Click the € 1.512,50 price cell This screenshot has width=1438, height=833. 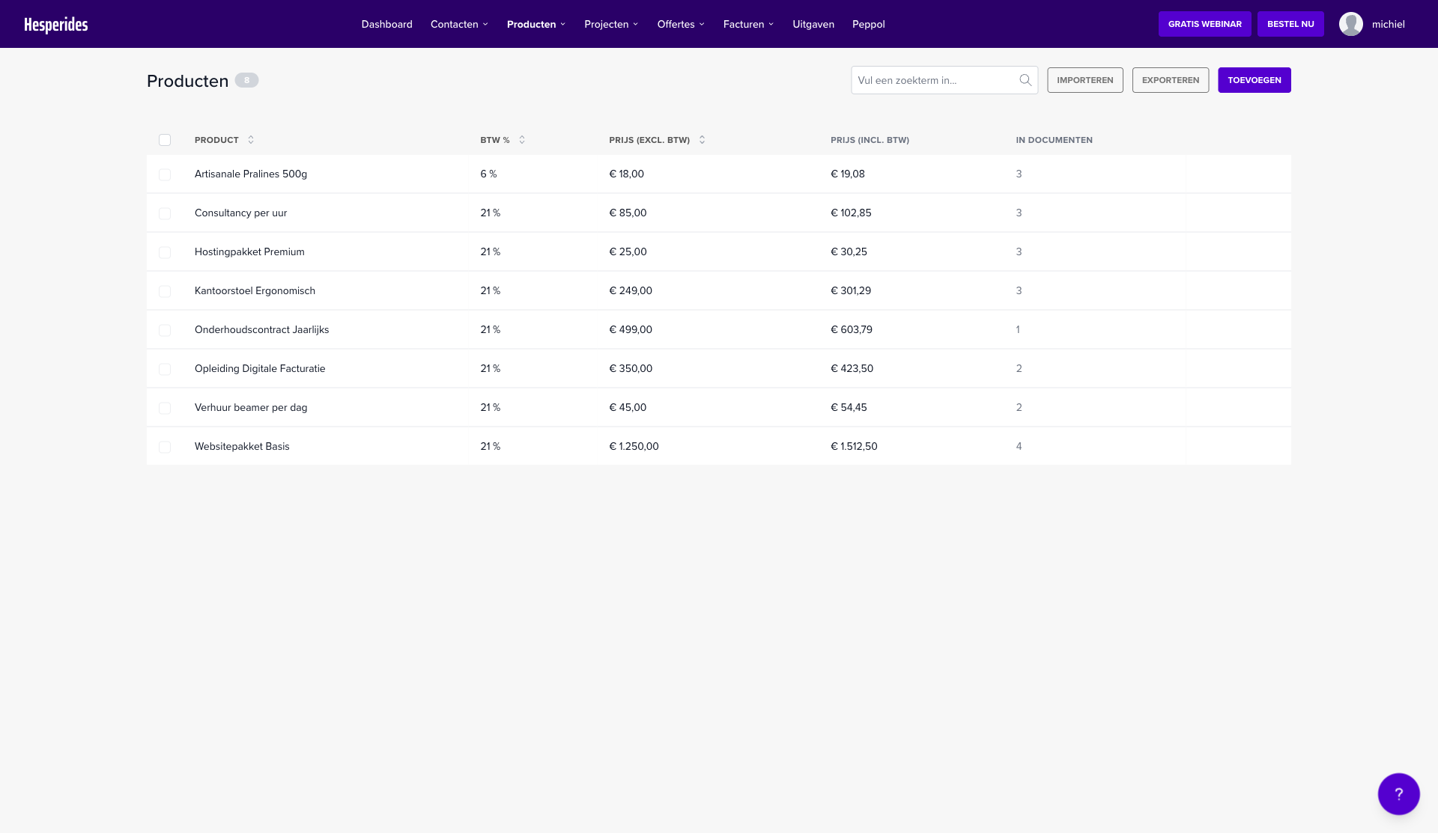point(854,446)
